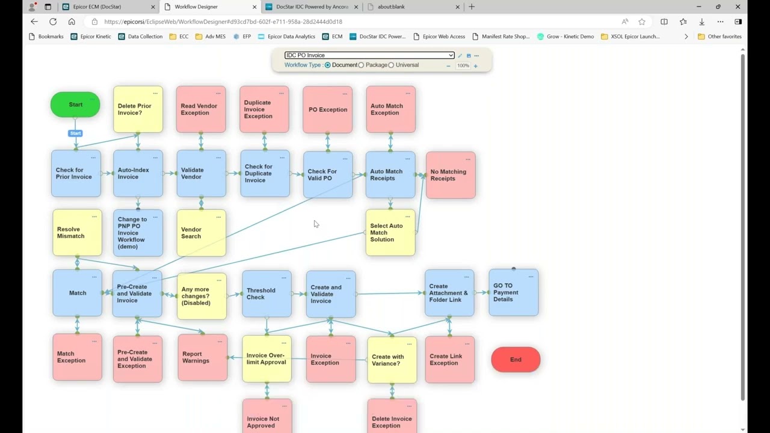770x433 pixels.
Task: Click the page vertical scrollbar
Action: coord(743,229)
